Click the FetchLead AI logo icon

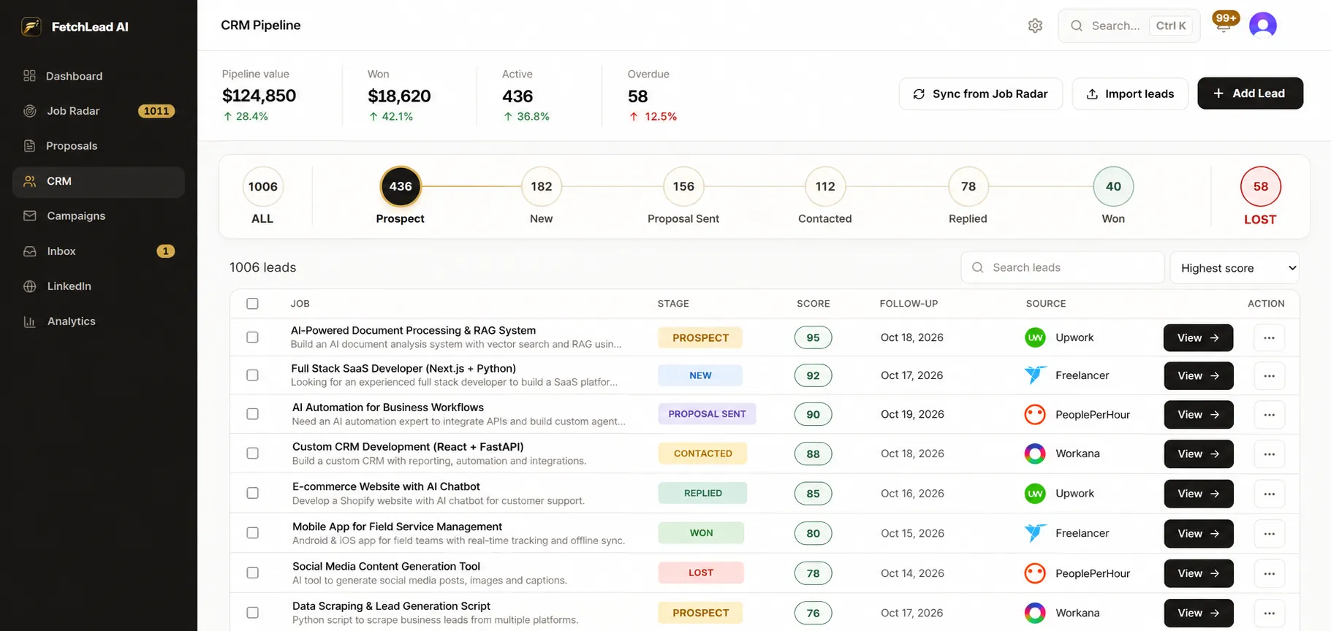[31, 27]
